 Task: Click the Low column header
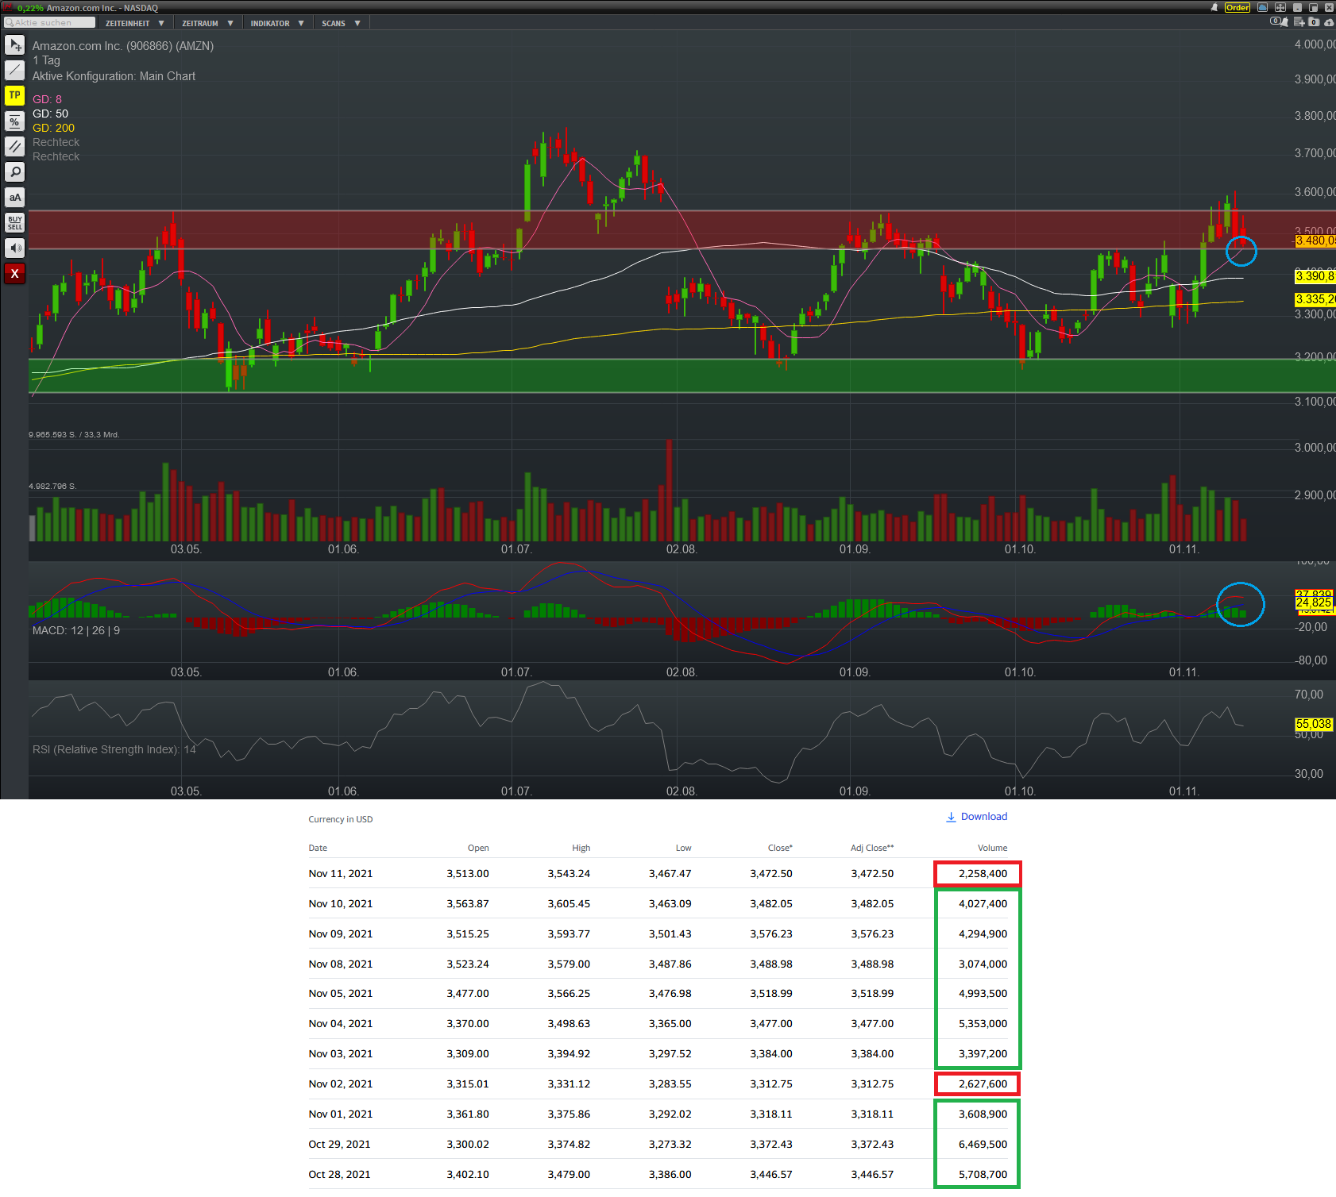tap(683, 848)
